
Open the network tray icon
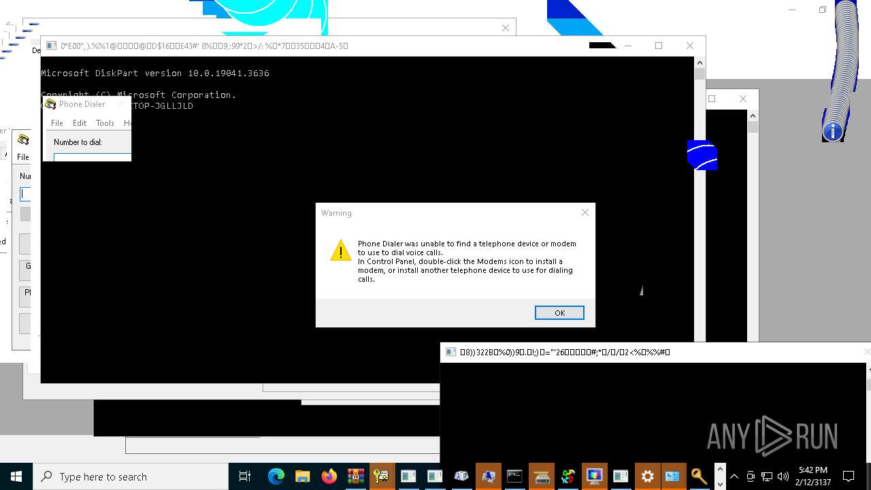point(767,476)
